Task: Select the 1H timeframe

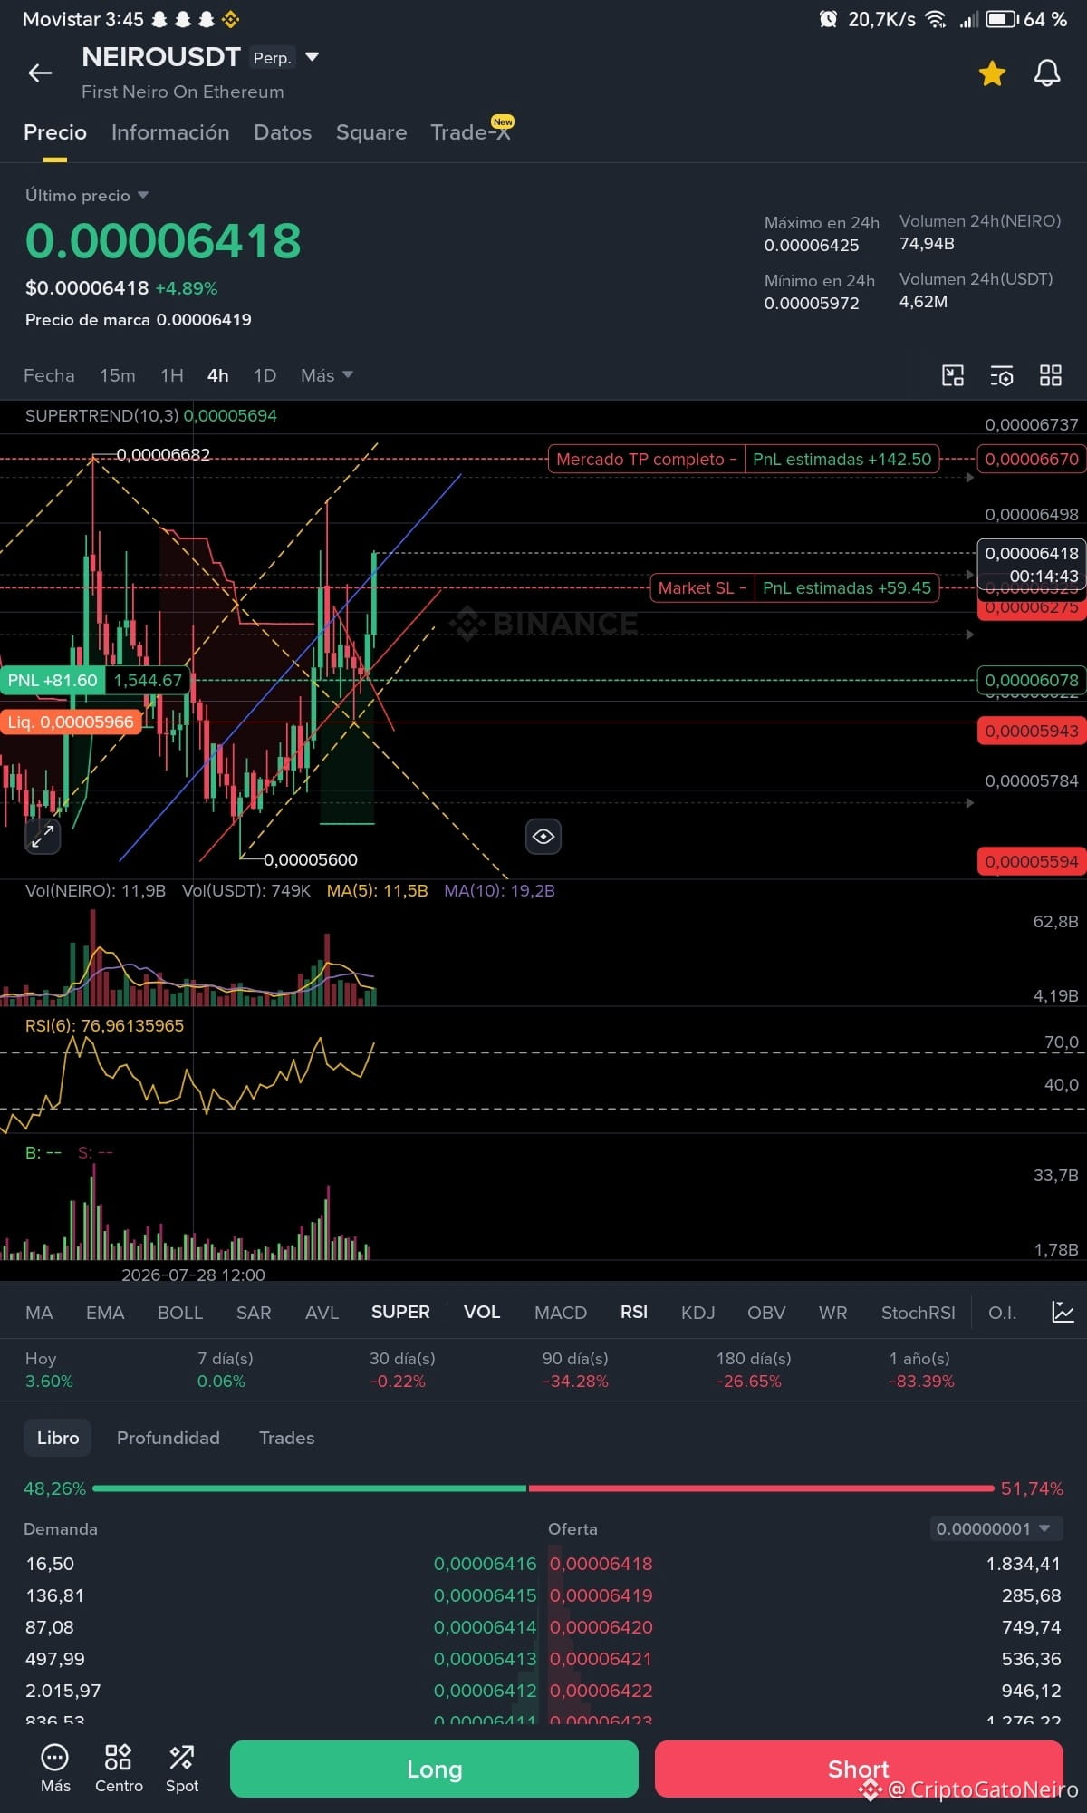Action: pyautogui.click(x=172, y=375)
